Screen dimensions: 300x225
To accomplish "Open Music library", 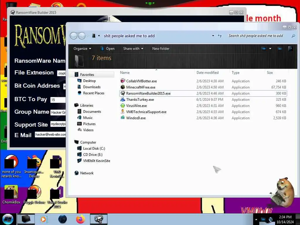I will click(x=88, y=117).
